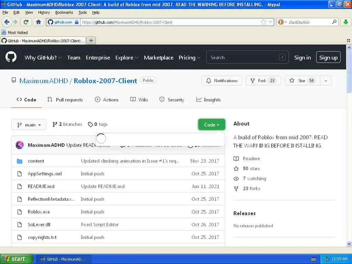Viewport: 352px width, 264px height.
Task: Switch to the Actions tab
Action: [x=107, y=100]
